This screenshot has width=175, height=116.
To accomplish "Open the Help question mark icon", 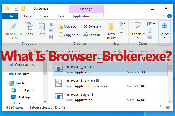I will tap(169, 17).
